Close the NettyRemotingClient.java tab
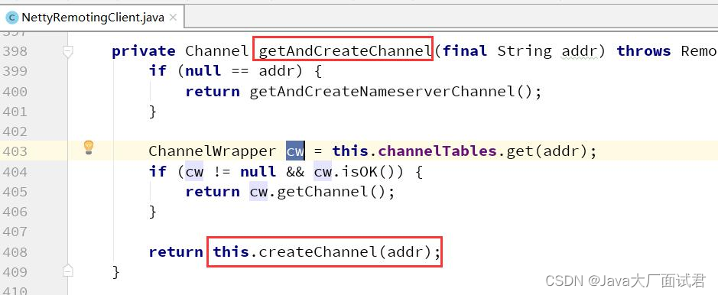The height and width of the screenshot is (295, 718). pyautogui.click(x=173, y=18)
